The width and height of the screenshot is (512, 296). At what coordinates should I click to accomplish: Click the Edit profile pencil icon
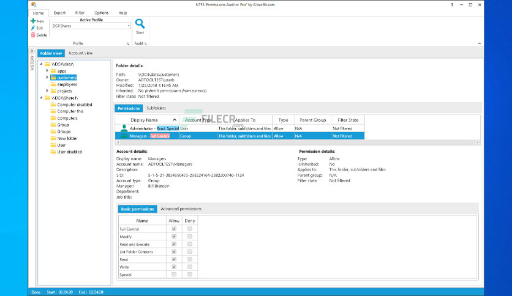coord(33,28)
